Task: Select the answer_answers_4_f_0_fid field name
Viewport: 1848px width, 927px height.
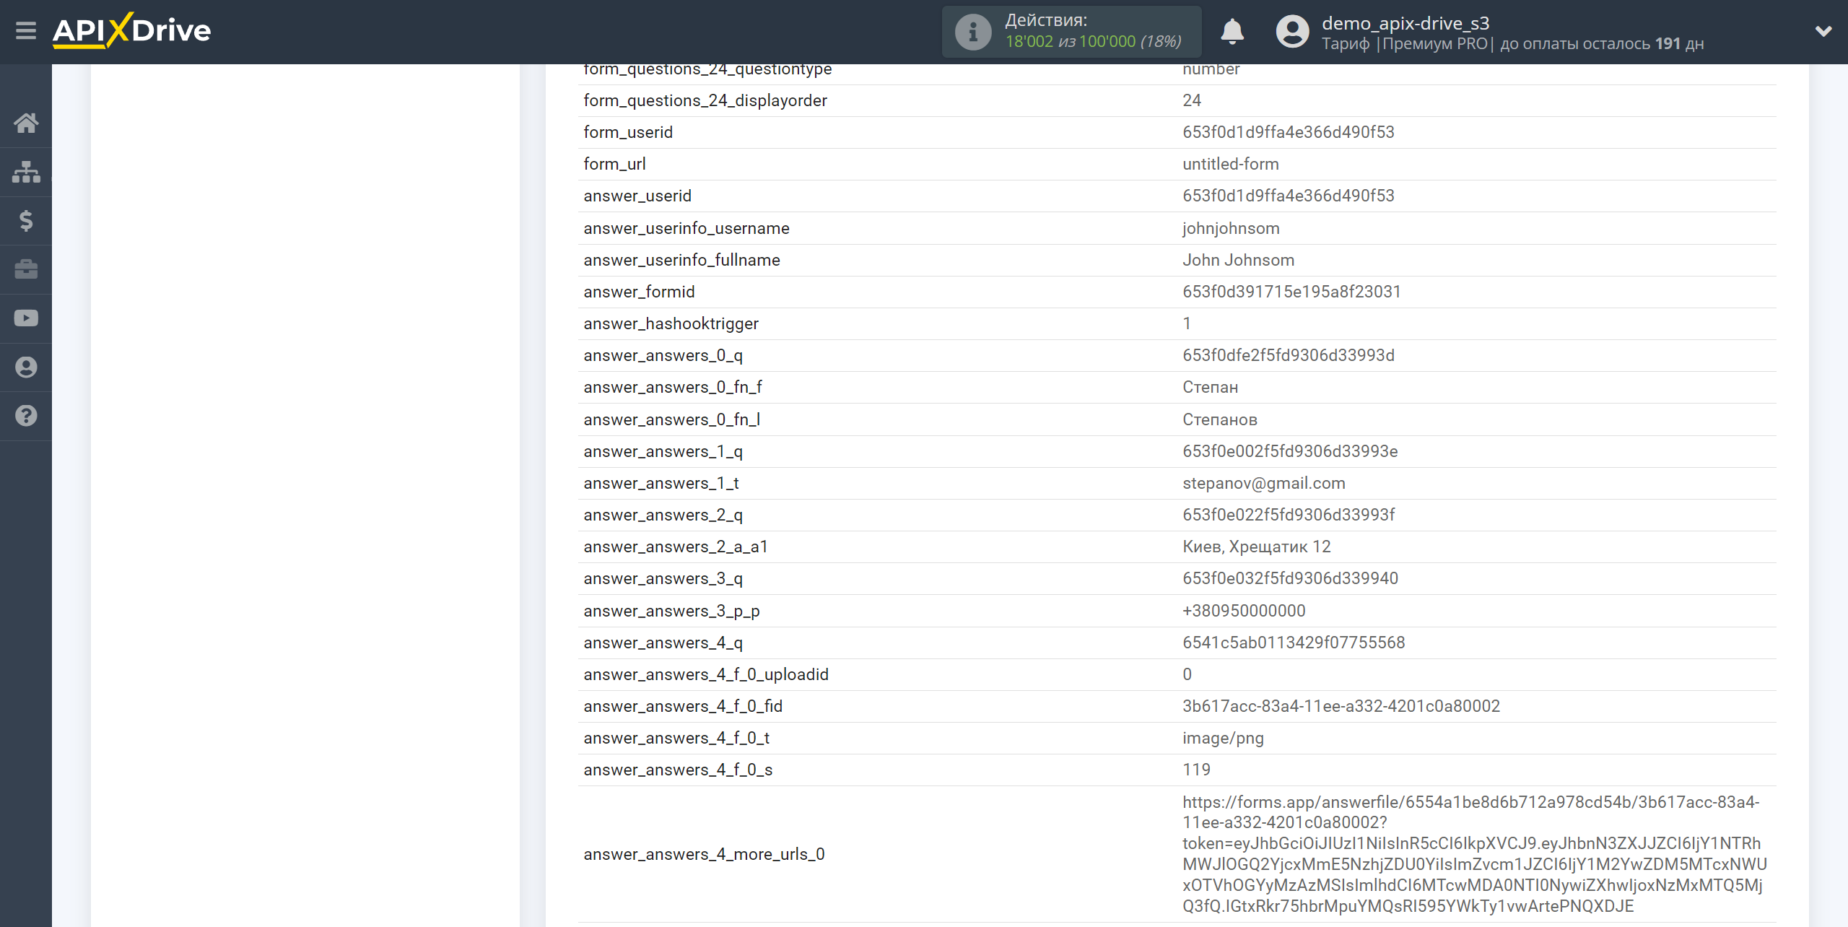Action: pyautogui.click(x=683, y=706)
